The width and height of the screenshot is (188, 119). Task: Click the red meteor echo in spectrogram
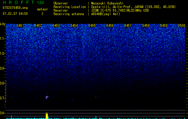click(x=47, y=97)
